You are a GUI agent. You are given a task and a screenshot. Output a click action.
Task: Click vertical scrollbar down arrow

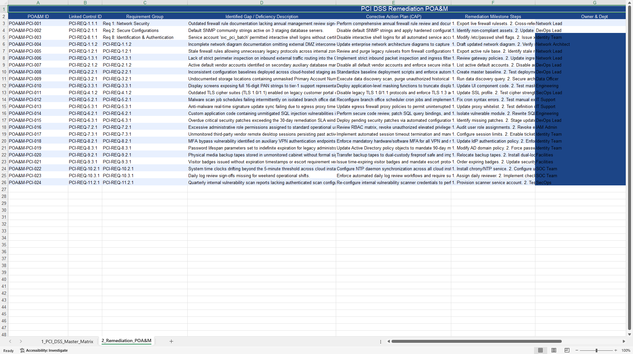[629, 334]
